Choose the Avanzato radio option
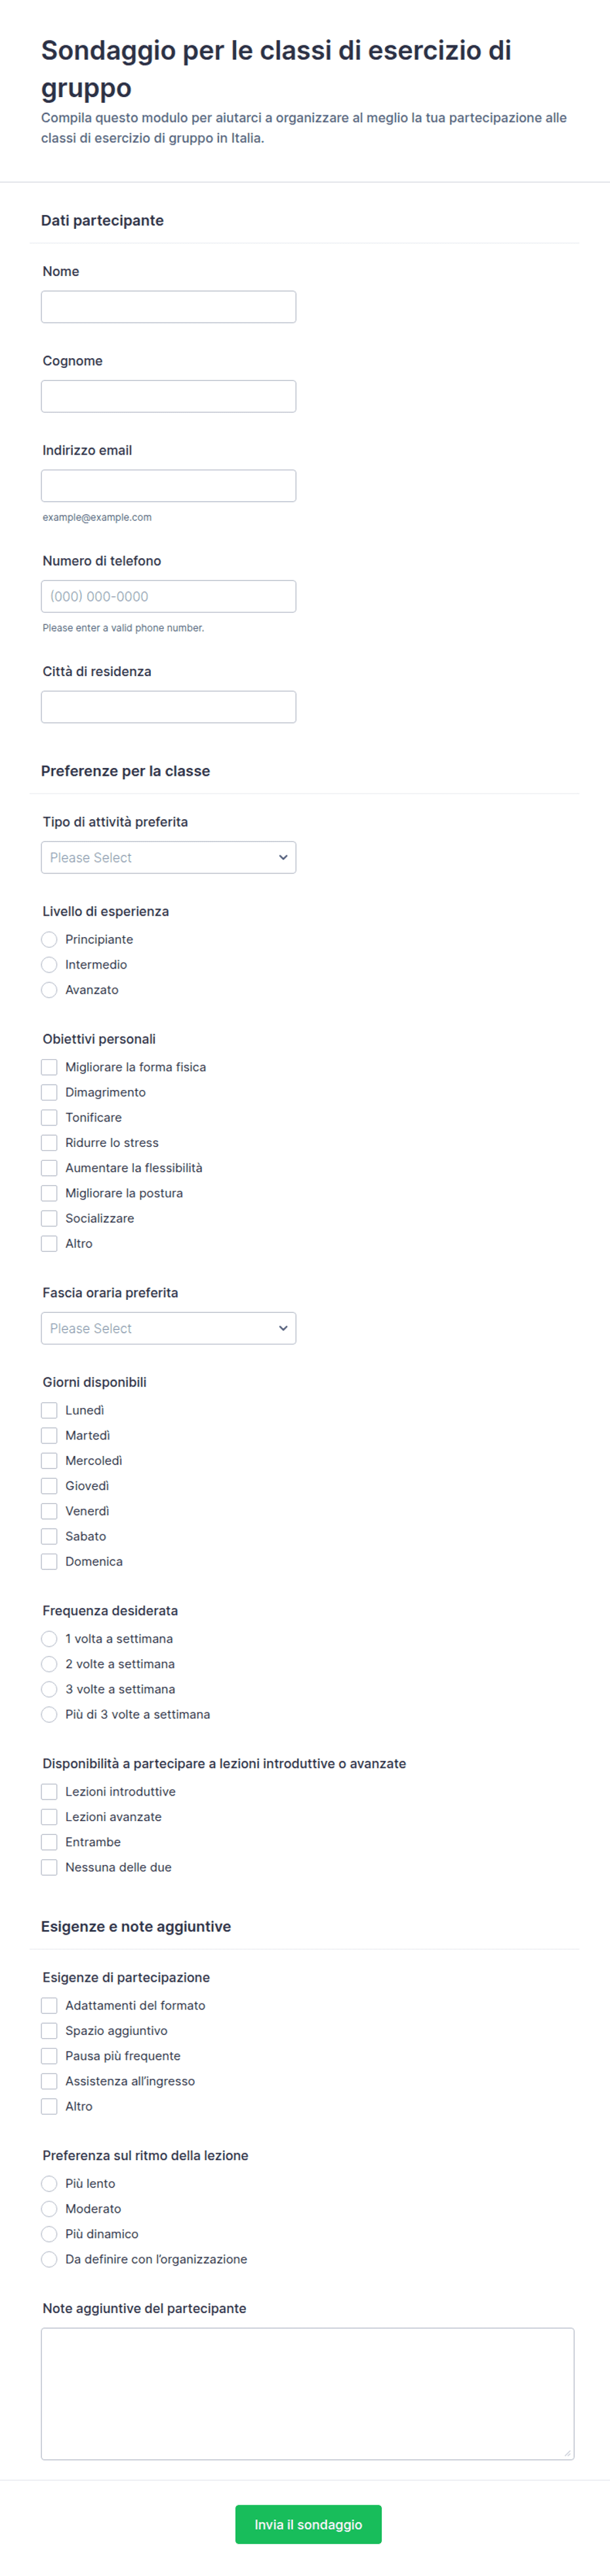 coord(49,990)
